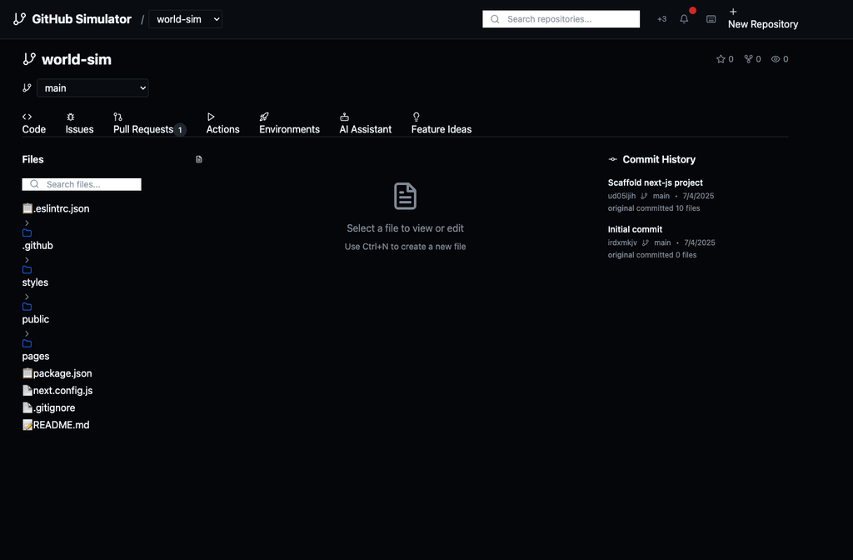Screen dimensions: 853x560
Task: Create a new file via the Files panel icon
Action: [198, 158]
